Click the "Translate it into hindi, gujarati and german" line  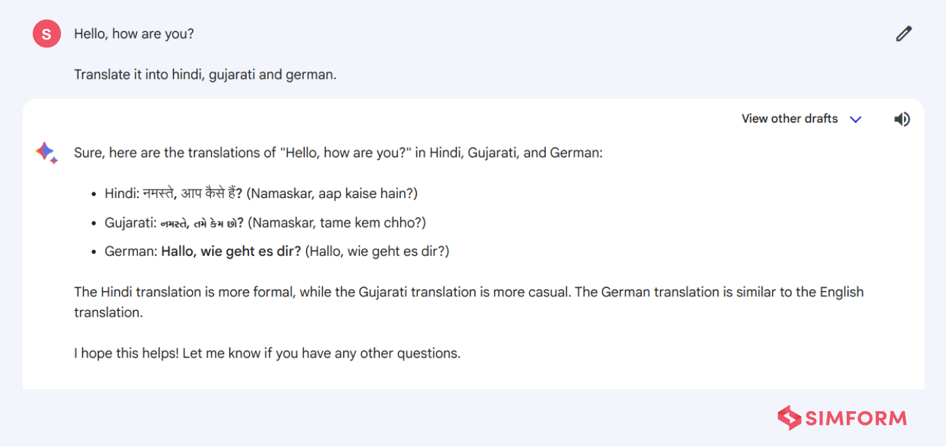pyautogui.click(x=205, y=74)
